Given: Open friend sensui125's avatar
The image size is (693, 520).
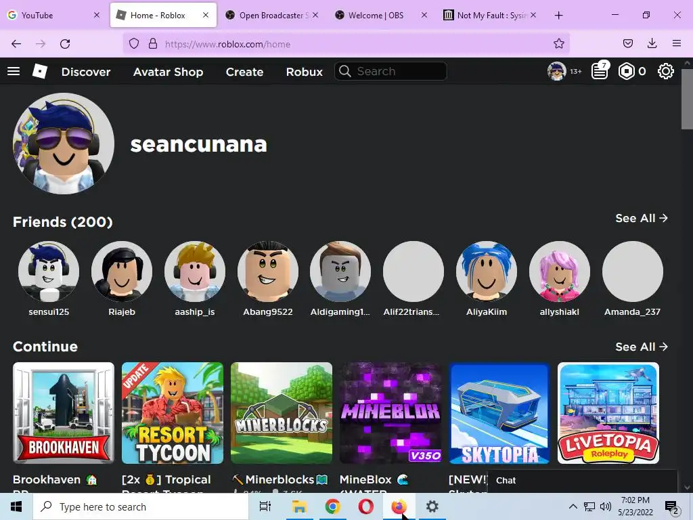Looking at the screenshot, I should [49, 272].
